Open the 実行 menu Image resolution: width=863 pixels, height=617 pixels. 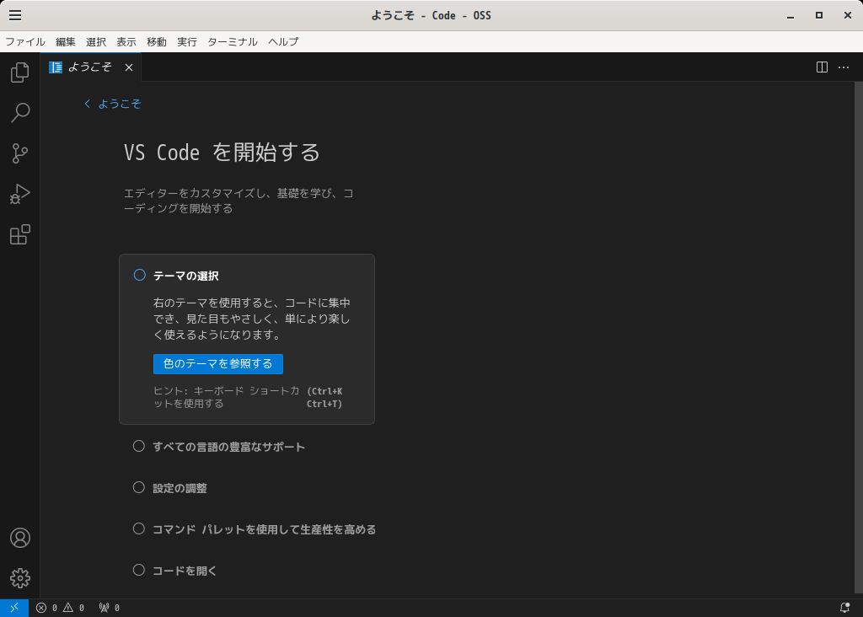(186, 42)
